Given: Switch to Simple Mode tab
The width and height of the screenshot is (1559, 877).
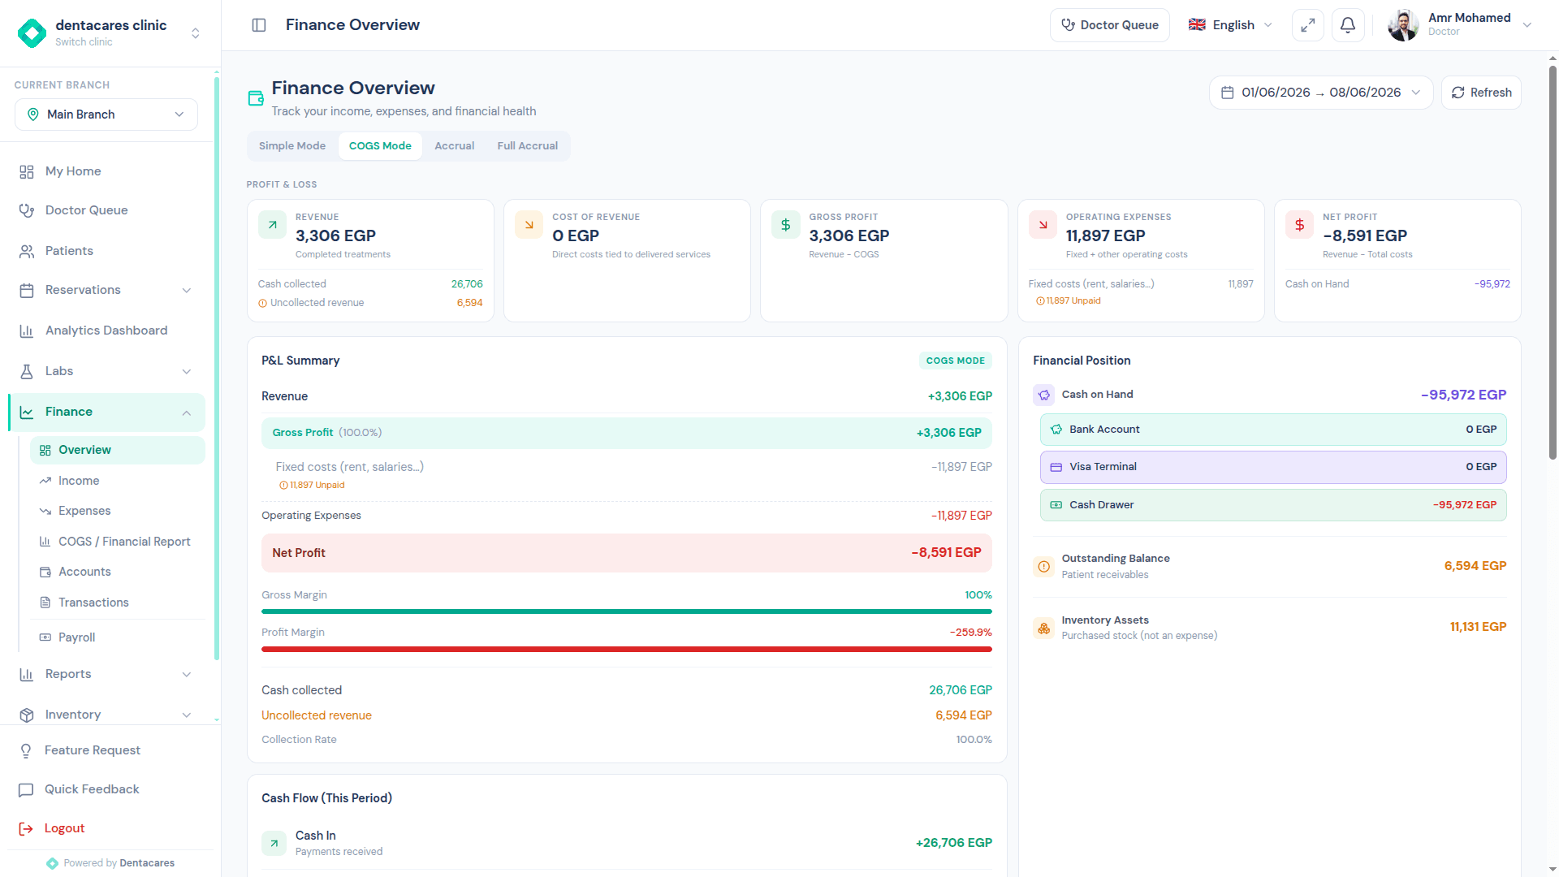Looking at the screenshot, I should pyautogui.click(x=292, y=146).
